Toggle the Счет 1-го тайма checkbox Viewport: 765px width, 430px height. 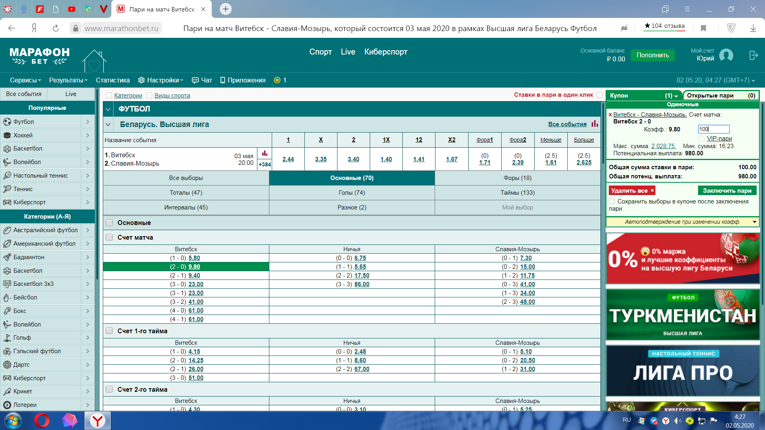(109, 331)
